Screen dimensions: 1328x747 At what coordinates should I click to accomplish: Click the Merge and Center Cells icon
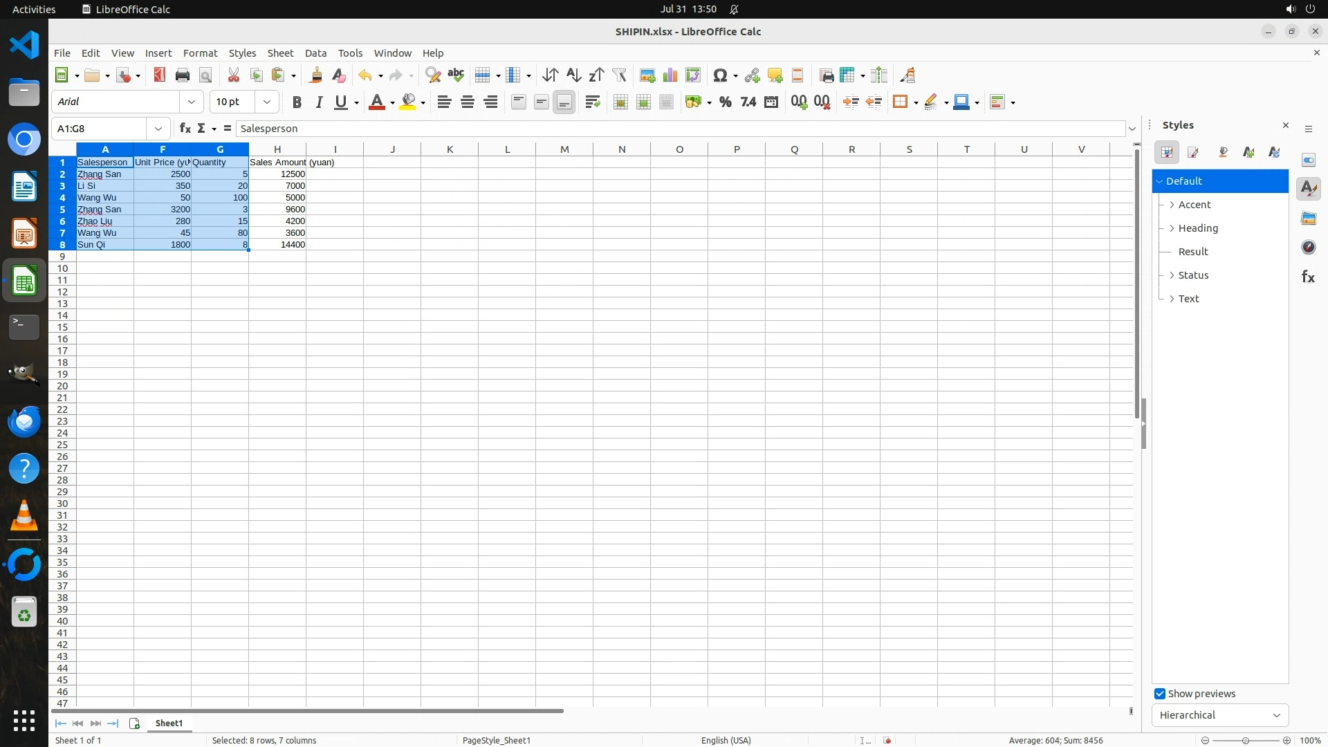point(620,102)
